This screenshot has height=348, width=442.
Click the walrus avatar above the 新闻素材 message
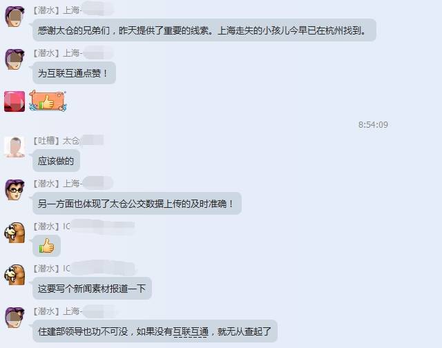[15, 275]
